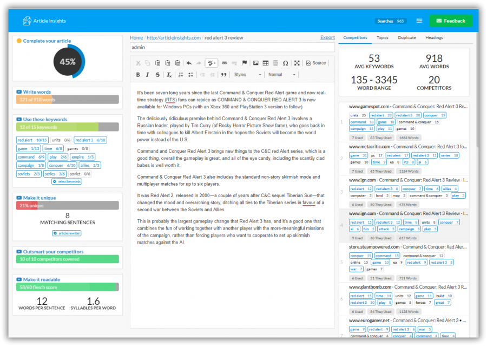The image size is (487, 346).
Task: Open the www.gamespot.com competitor result
Action: (408, 107)
